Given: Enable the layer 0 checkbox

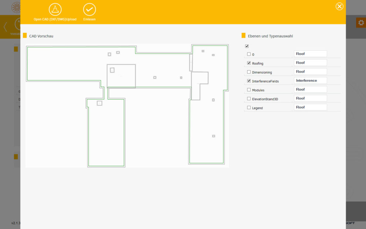Looking at the screenshot, I should (249, 54).
